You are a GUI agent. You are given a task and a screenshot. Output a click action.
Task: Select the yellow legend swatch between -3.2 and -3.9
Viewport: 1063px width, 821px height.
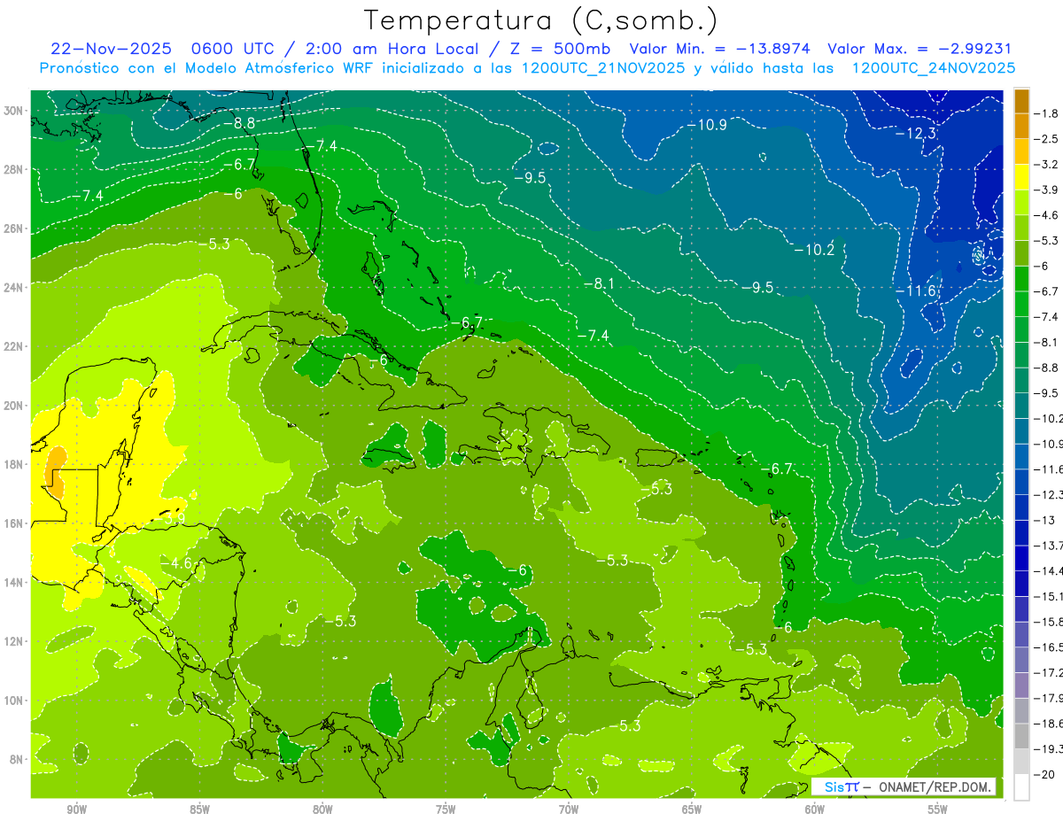pyautogui.click(x=1022, y=177)
